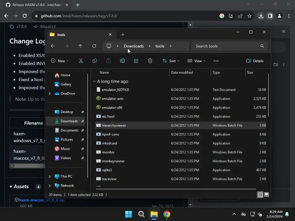Click the Google icon in the address bar
This screenshot has width=295, height=221.
click(x=222, y=16)
